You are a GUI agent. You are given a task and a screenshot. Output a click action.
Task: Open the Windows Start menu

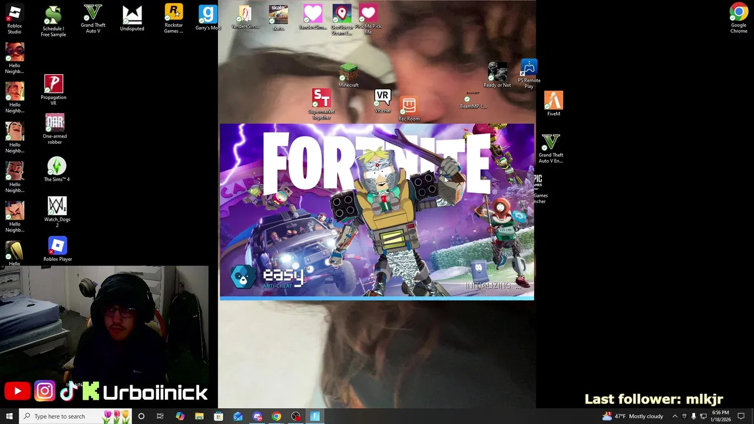click(x=9, y=416)
